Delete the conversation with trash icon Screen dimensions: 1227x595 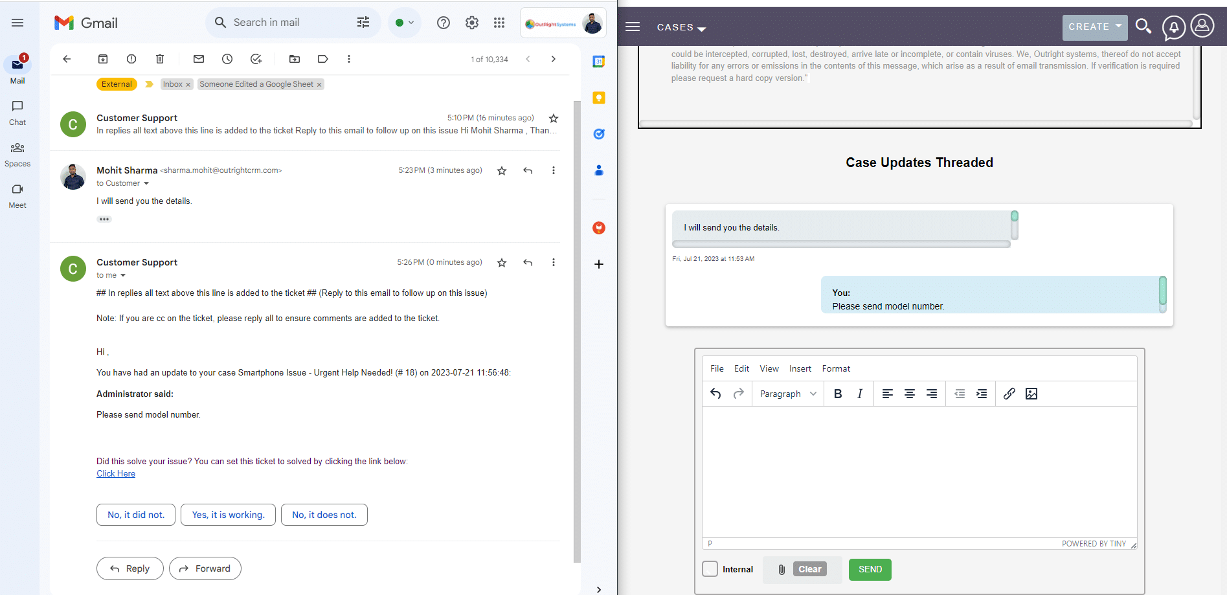(x=160, y=59)
